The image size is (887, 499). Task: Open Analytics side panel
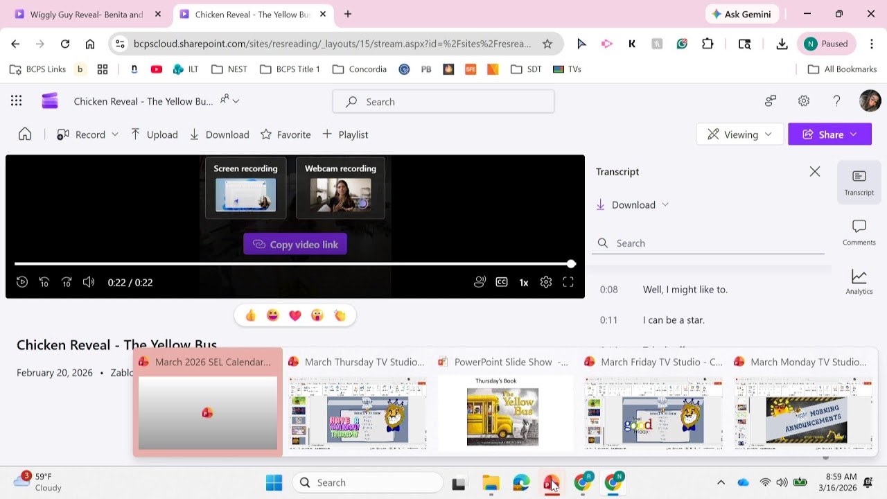pyautogui.click(x=859, y=282)
